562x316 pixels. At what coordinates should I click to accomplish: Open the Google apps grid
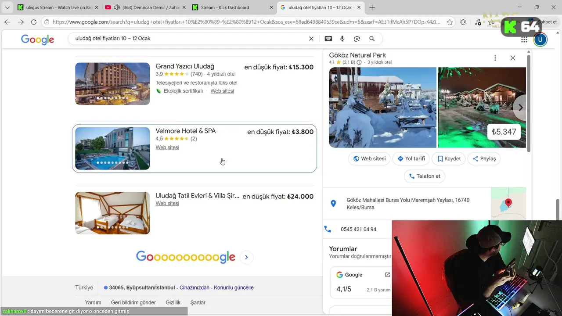(524, 40)
